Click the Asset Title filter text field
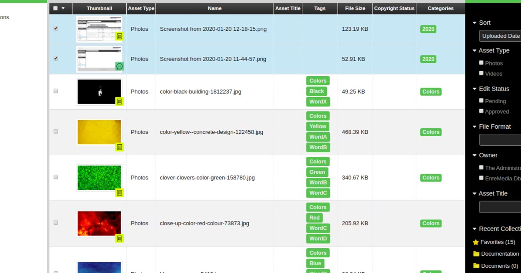The image size is (521, 273). [500, 207]
